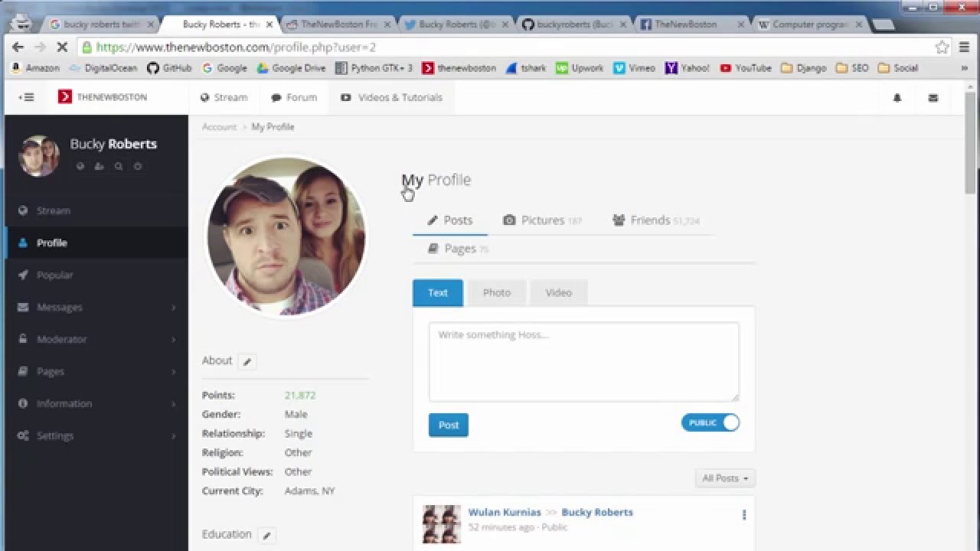
Task: Toggle the Public post visibility switch
Action: tap(710, 422)
